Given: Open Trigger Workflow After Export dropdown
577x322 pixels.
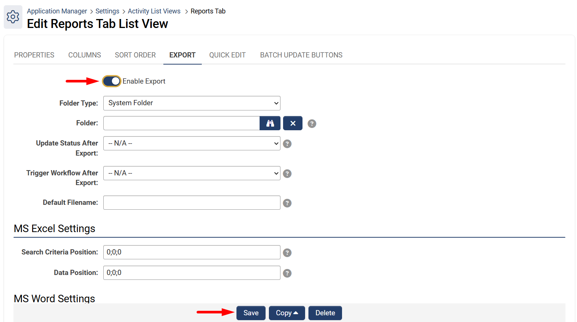Looking at the screenshot, I should [x=192, y=173].
